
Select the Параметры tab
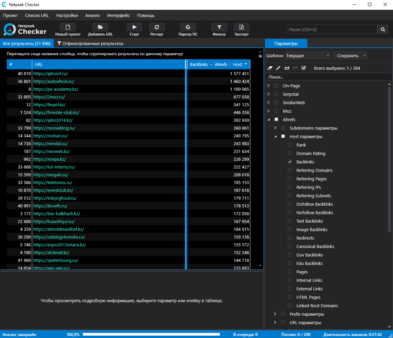pos(286,44)
